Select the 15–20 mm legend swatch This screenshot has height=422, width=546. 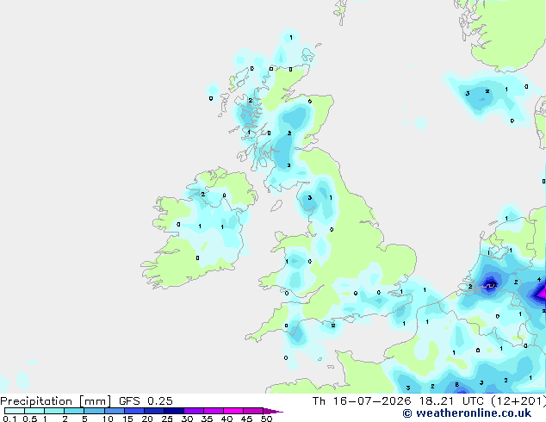134,411
